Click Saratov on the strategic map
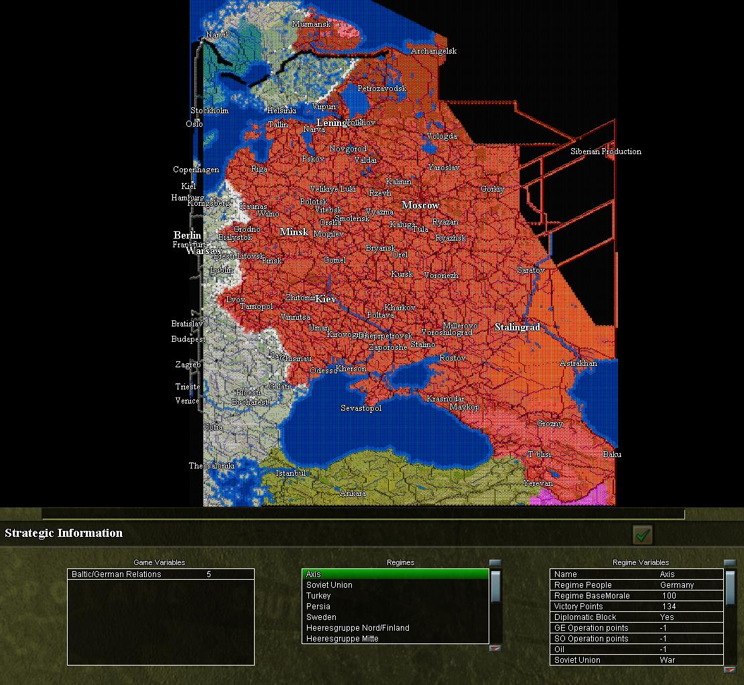Image resolution: width=744 pixels, height=685 pixels. 530,270
